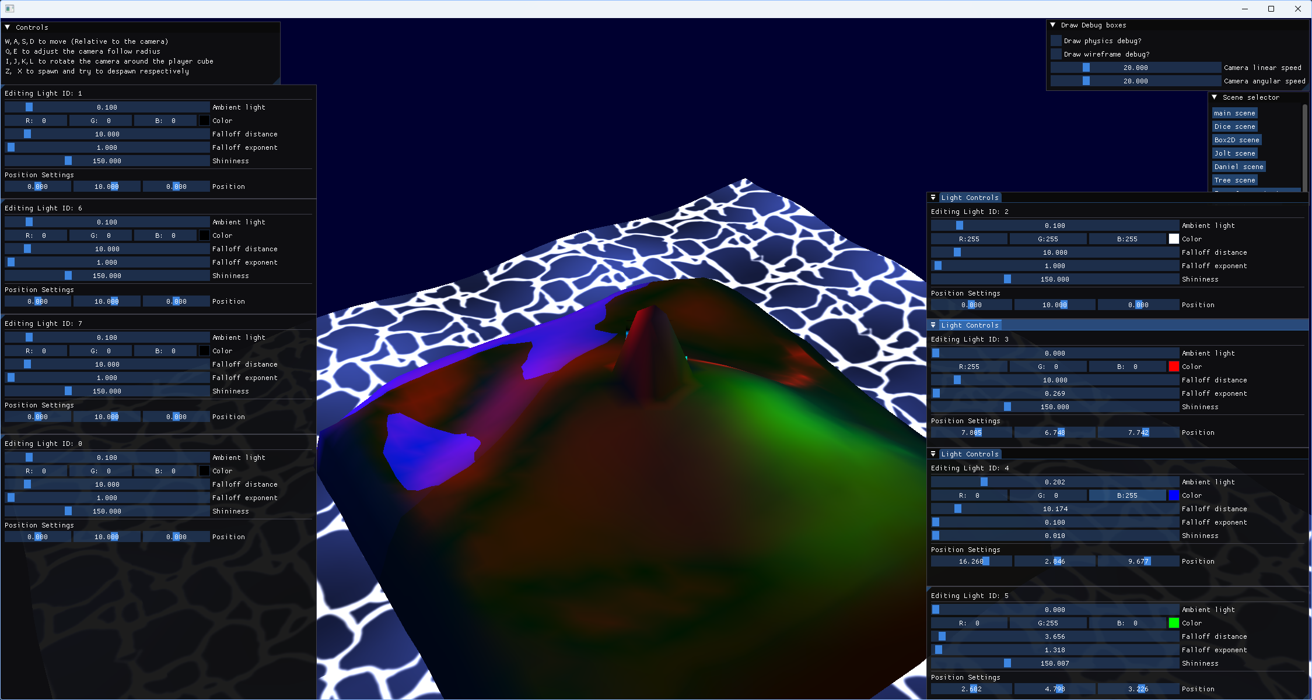1312x700 pixels.
Task: Click the application icon in title bar
Action: (x=9, y=9)
